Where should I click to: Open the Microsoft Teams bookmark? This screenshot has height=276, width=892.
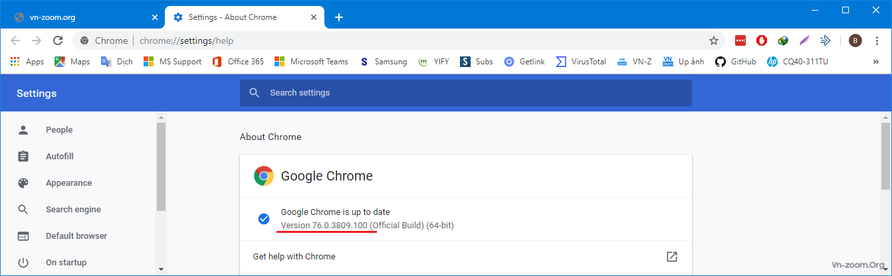pos(311,62)
